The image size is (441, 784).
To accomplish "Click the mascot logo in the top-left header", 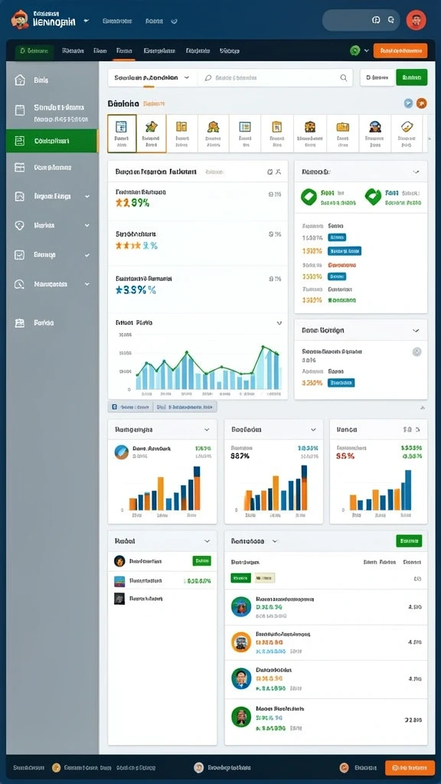I will 19,19.
